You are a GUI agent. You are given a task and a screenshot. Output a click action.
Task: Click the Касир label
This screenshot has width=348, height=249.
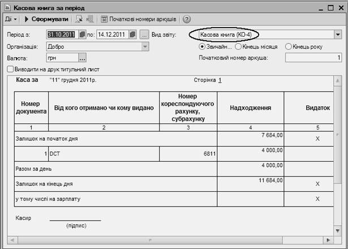click(x=23, y=218)
